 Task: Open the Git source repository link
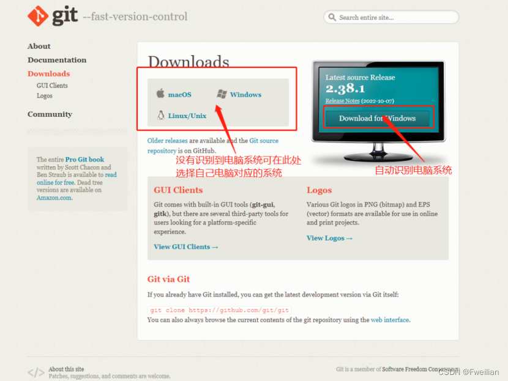point(213,146)
